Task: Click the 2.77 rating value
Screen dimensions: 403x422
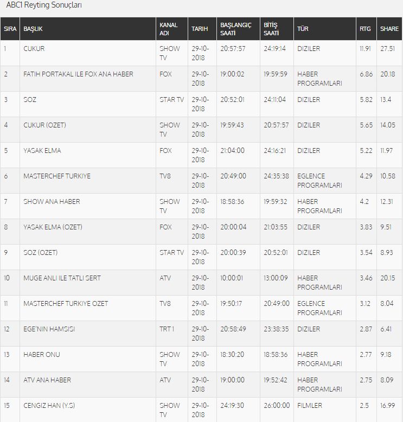Action: [x=366, y=354]
